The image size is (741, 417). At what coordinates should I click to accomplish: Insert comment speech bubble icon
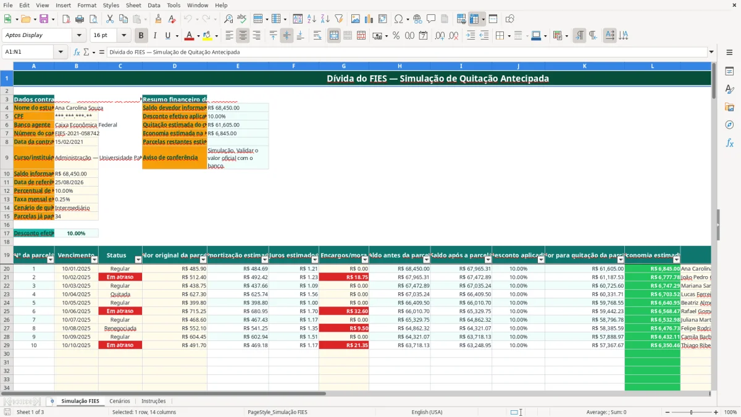(x=431, y=19)
